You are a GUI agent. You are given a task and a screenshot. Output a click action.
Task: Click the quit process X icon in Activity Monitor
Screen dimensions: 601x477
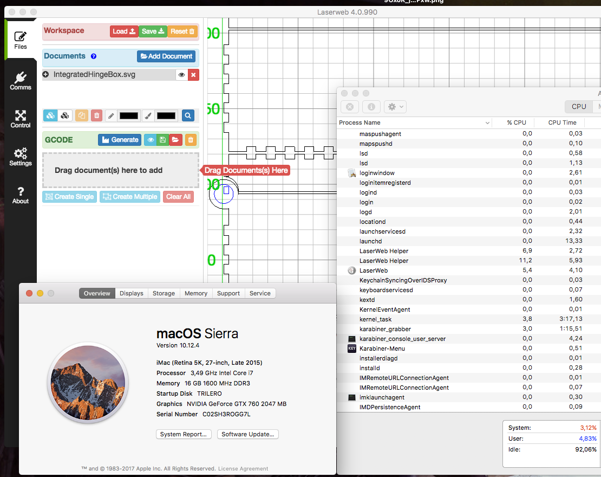pos(350,107)
